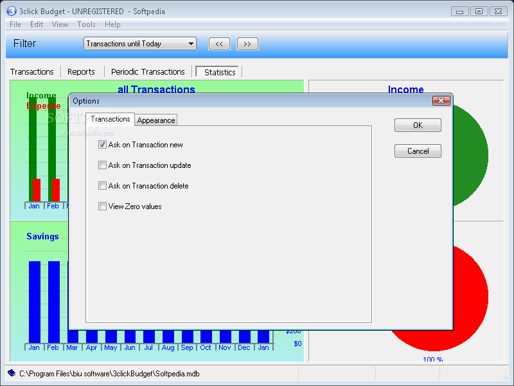514x386 pixels.
Task: Open the Filter period dropdown
Action: [x=140, y=44]
